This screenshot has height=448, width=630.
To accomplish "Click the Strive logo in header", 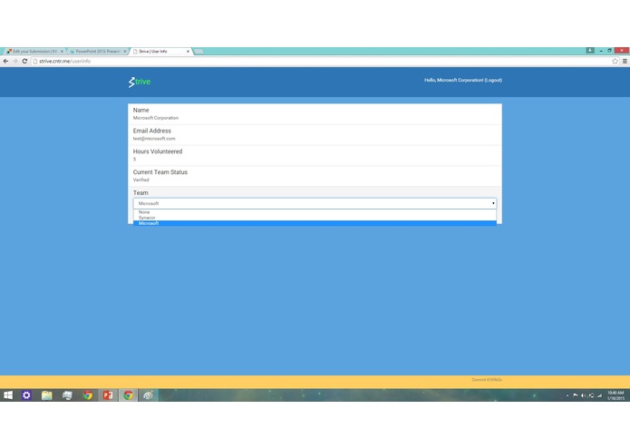I will coord(140,82).
